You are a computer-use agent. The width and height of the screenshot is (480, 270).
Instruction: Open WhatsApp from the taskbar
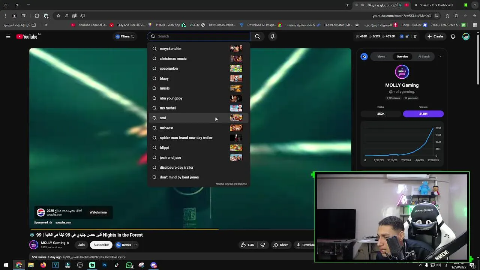(129, 265)
